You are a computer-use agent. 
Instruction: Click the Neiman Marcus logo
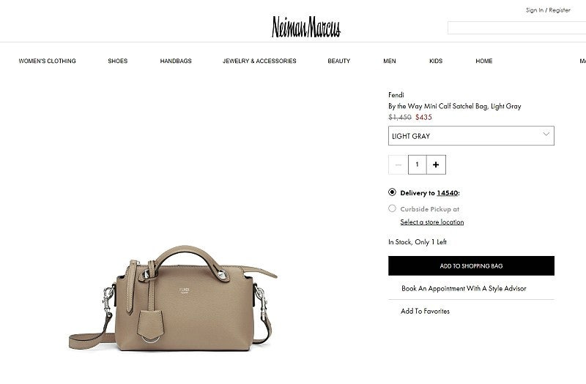point(306,27)
